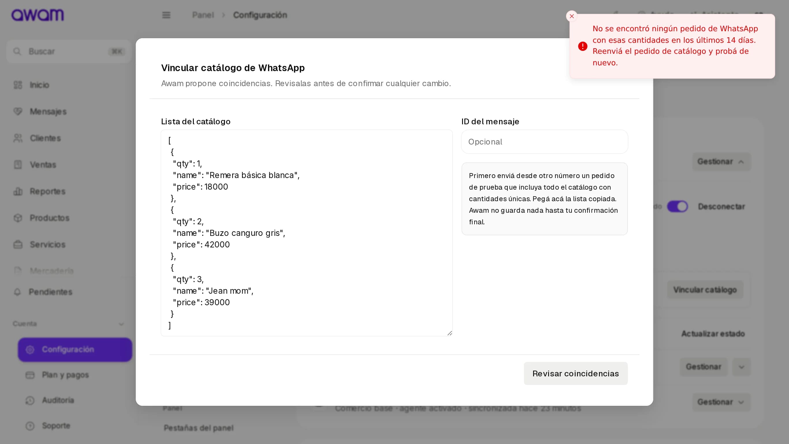Click Pestañas del panel entry
The image size is (789, 444).
(x=198, y=428)
